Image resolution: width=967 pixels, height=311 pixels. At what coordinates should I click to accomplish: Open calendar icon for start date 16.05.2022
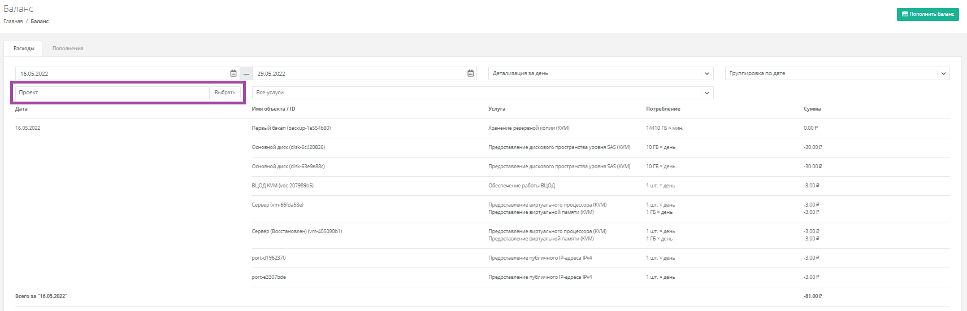[233, 73]
